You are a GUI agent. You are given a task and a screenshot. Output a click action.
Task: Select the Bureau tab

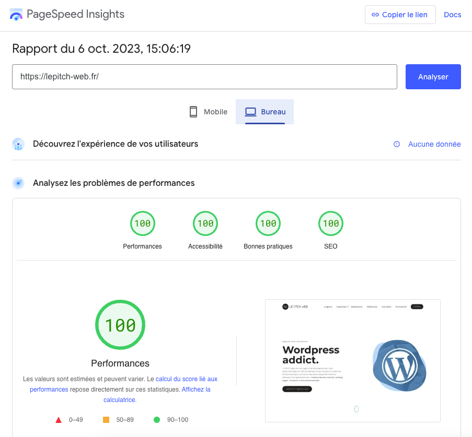pos(264,112)
